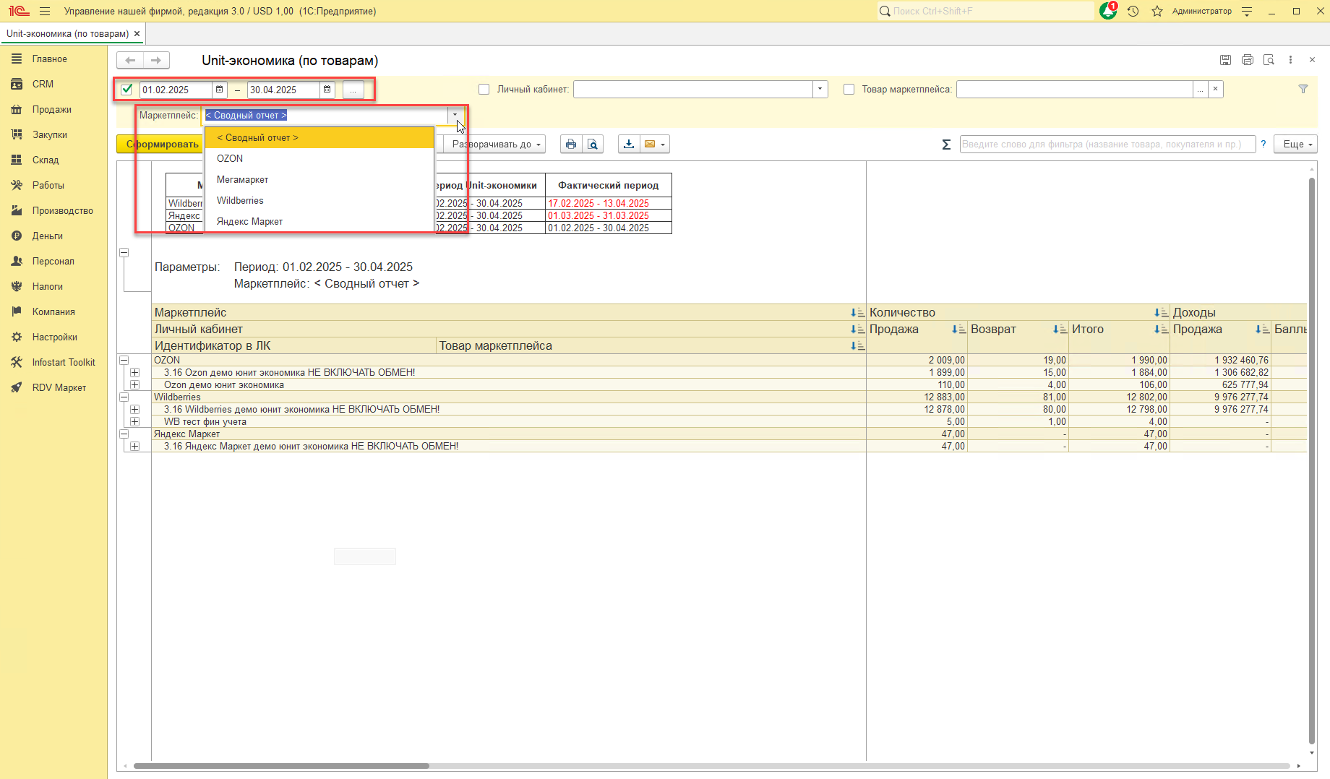Toggle the period checkbox
Screen dimensions: 1330x779
coord(127,90)
